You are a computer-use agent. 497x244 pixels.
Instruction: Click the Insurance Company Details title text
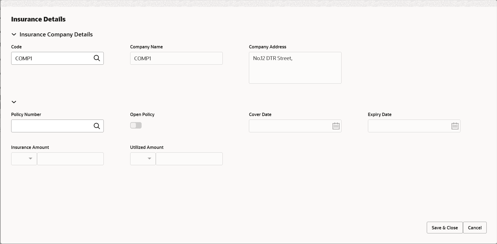pyautogui.click(x=56, y=35)
